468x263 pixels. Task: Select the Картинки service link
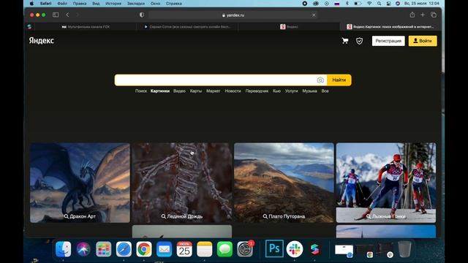[160, 91]
